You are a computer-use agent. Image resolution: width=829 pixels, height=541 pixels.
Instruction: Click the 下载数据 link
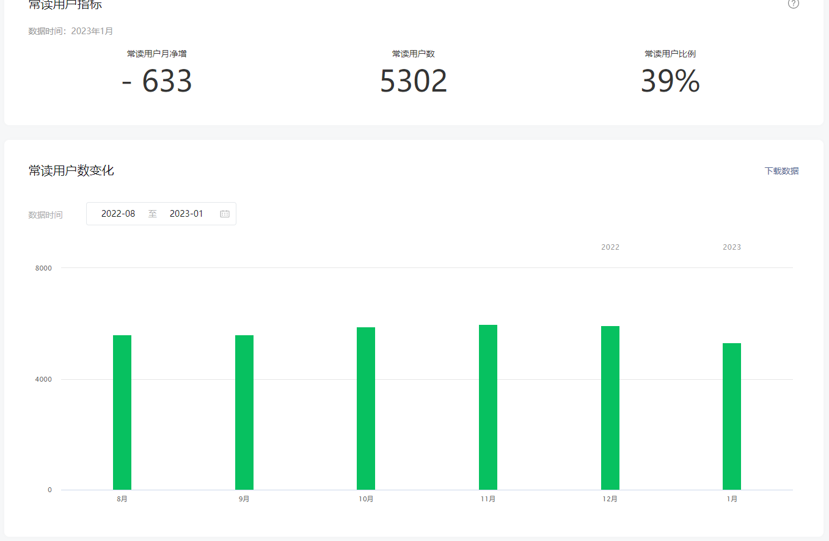pyautogui.click(x=781, y=171)
